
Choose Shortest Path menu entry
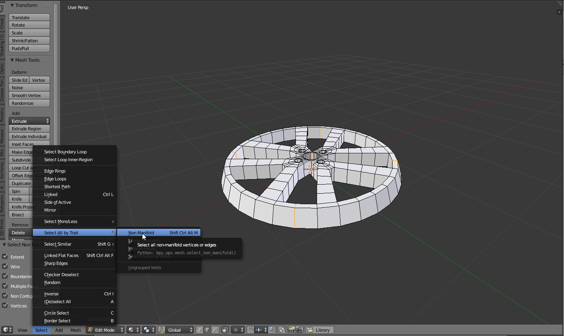click(x=74, y=187)
